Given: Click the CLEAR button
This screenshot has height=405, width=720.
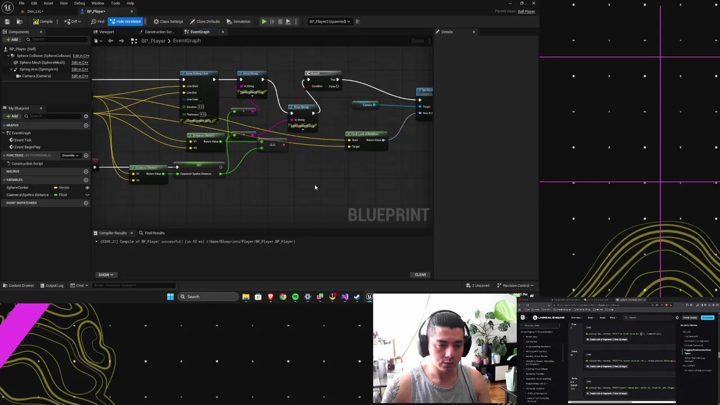Looking at the screenshot, I should (x=420, y=274).
